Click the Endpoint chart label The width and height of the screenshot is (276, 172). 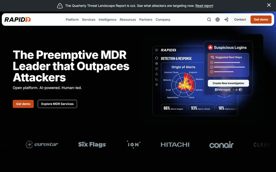[x=193, y=72]
